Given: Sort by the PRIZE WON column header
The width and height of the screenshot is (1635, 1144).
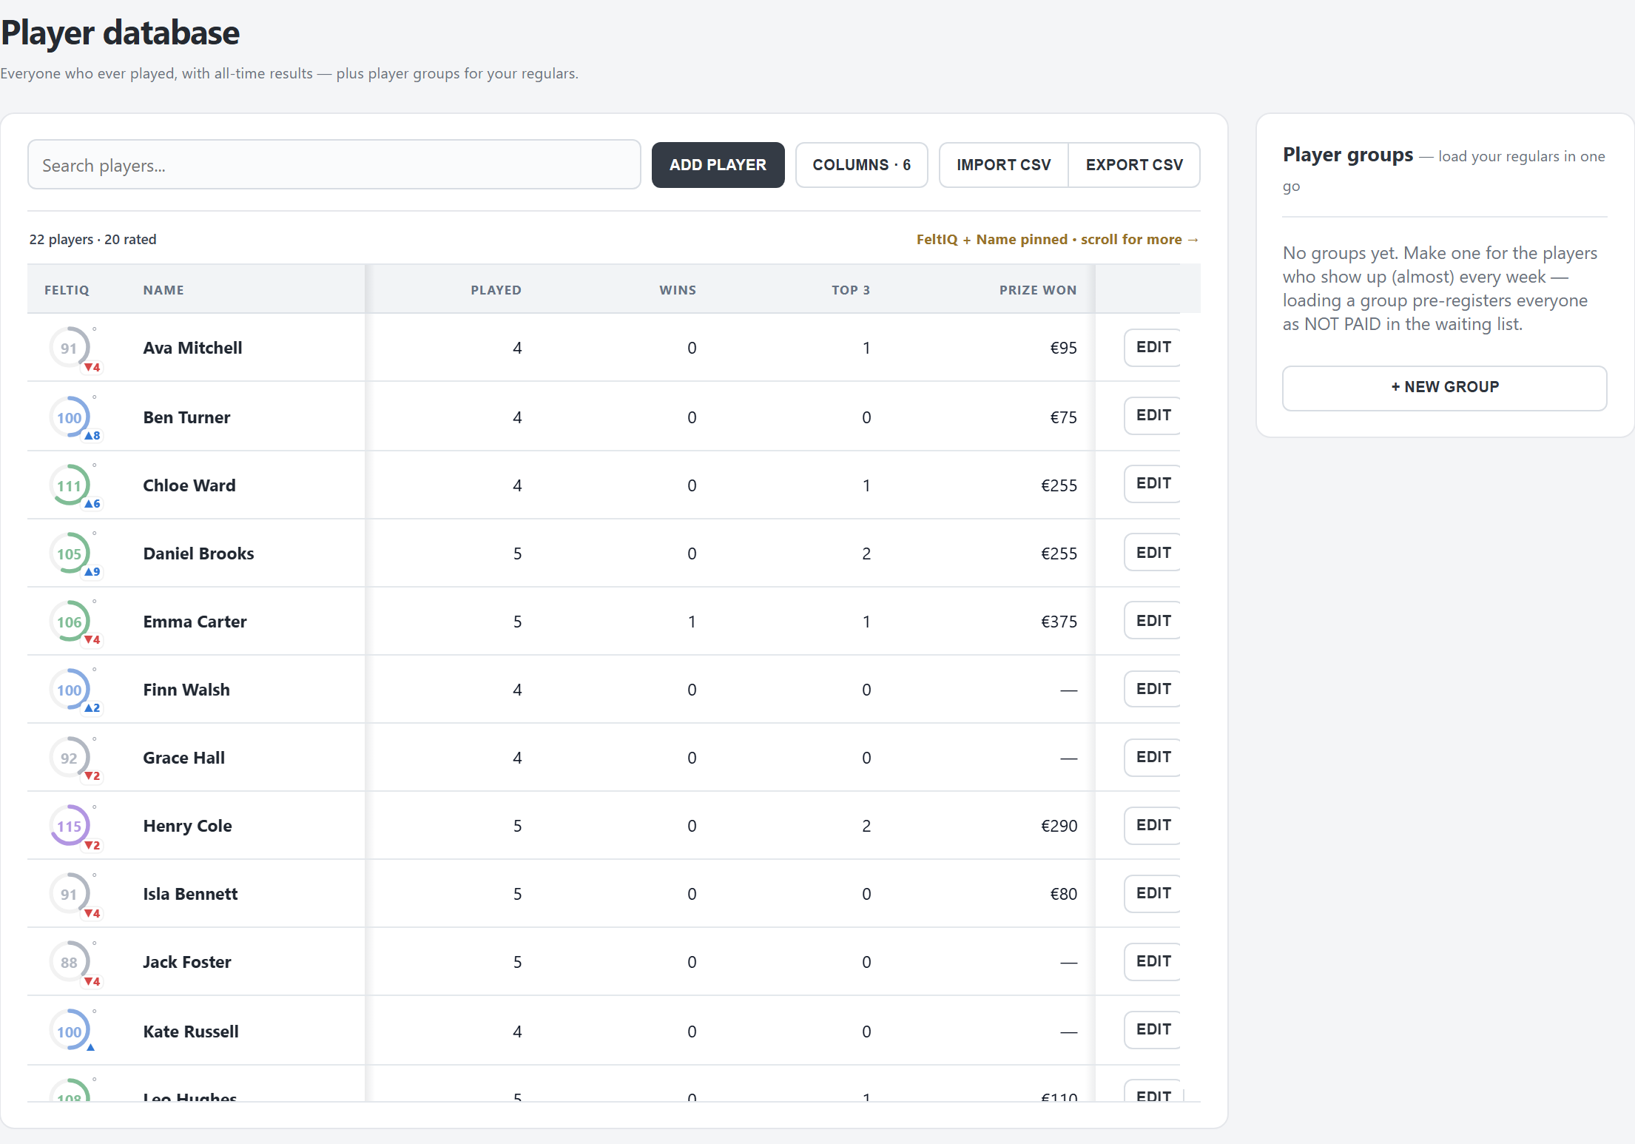Looking at the screenshot, I should (x=1038, y=290).
